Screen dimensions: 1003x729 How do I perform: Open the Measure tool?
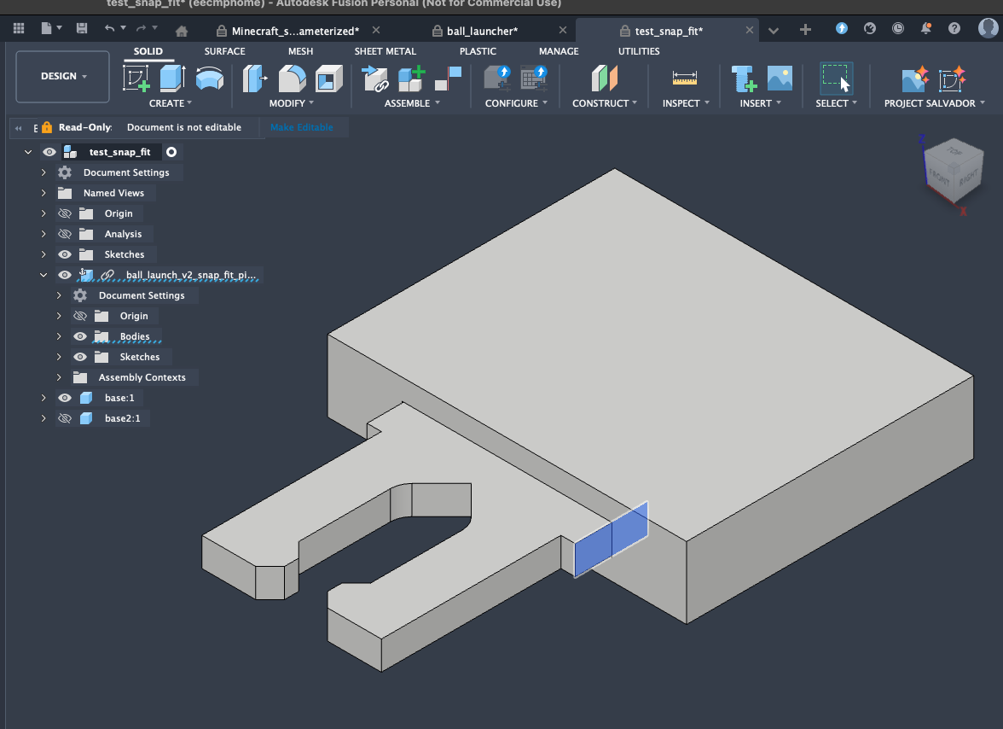684,79
